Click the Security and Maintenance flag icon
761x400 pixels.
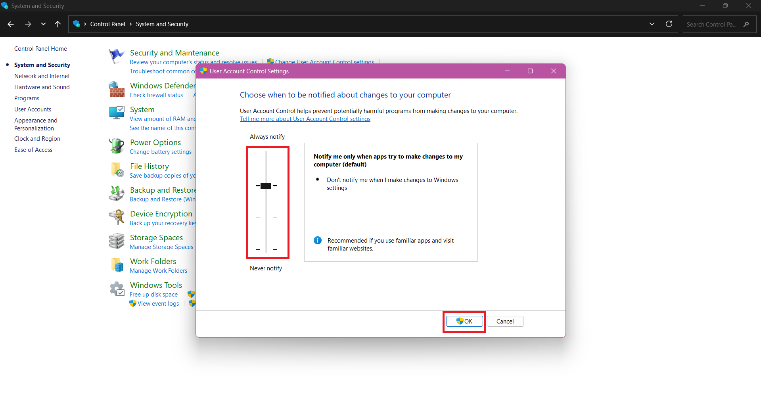(116, 56)
